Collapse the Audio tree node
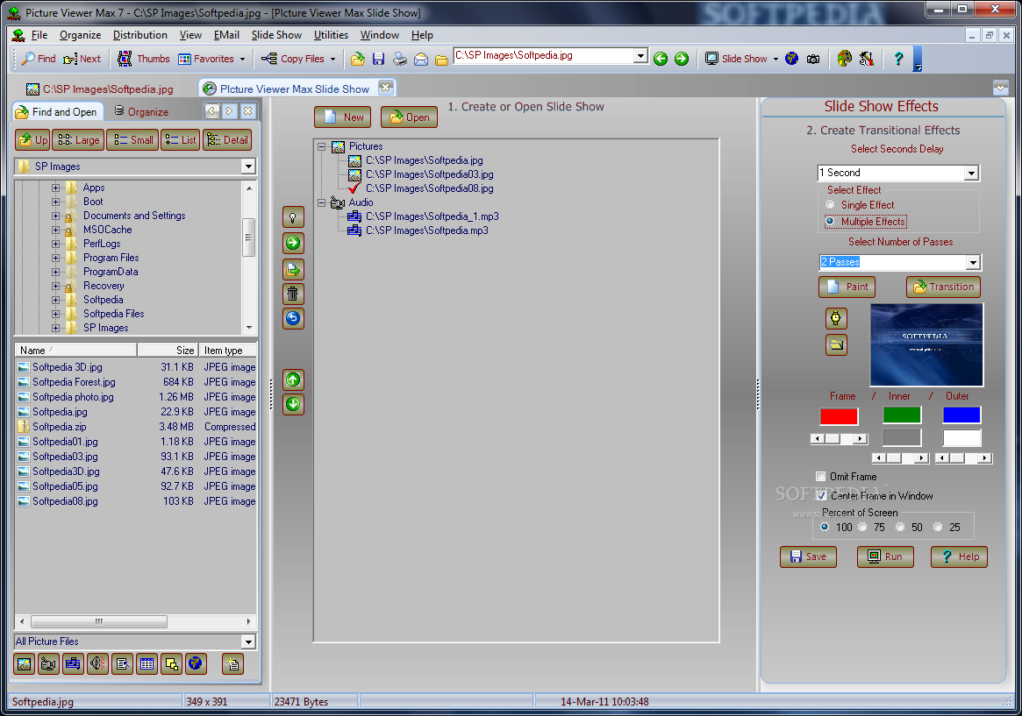 (x=321, y=203)
